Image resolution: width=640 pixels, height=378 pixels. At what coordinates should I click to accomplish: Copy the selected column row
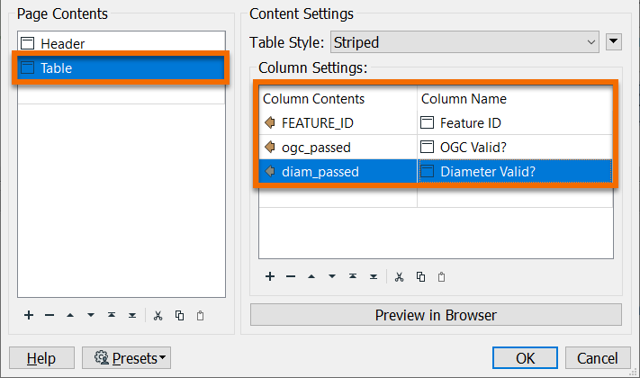[420, 277]
